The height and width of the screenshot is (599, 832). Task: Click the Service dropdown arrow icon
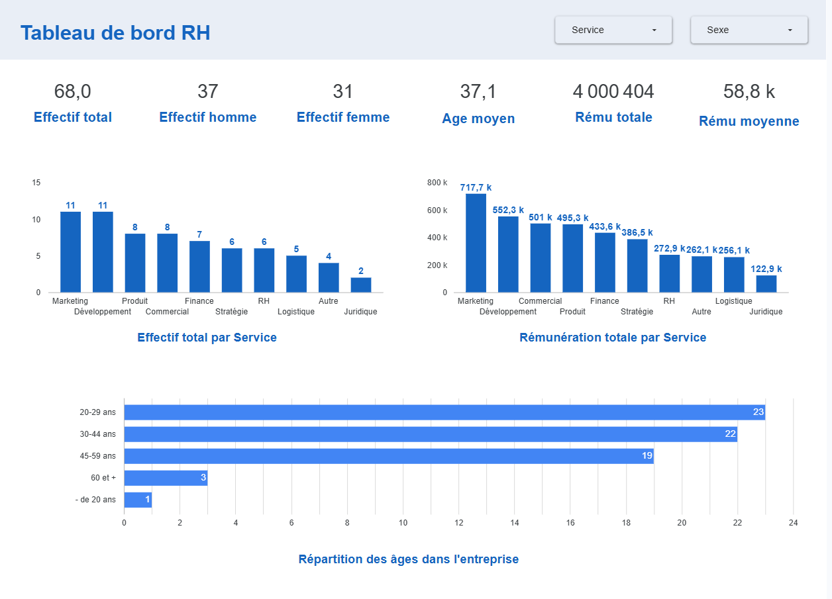pyautogui.click(x=654, y=30)
